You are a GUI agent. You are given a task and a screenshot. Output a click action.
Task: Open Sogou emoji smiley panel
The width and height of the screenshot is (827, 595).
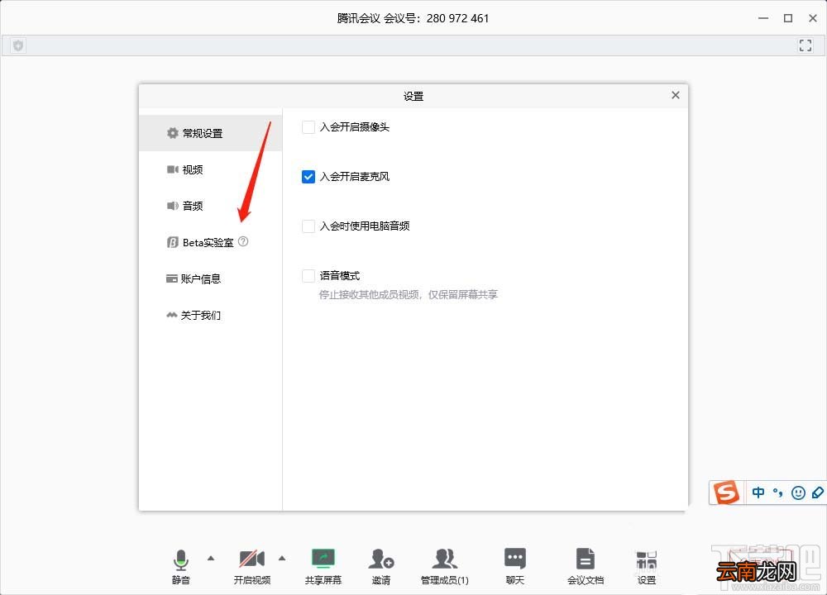(798, 493)
